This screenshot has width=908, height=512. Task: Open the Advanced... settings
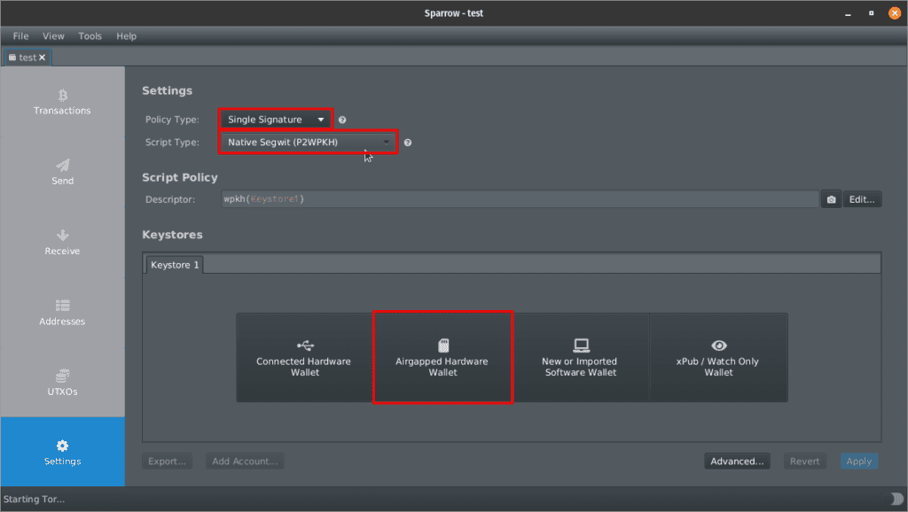coord(737,462)
